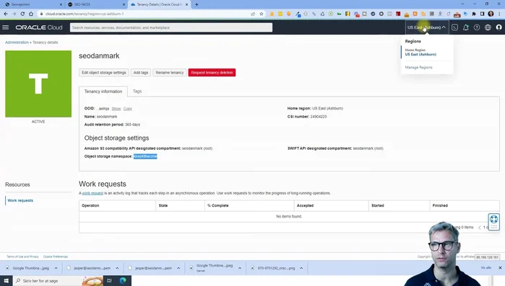Open the Cookie Preferences link
Viewport: 505px width, 286px height.
pos(56,256)
